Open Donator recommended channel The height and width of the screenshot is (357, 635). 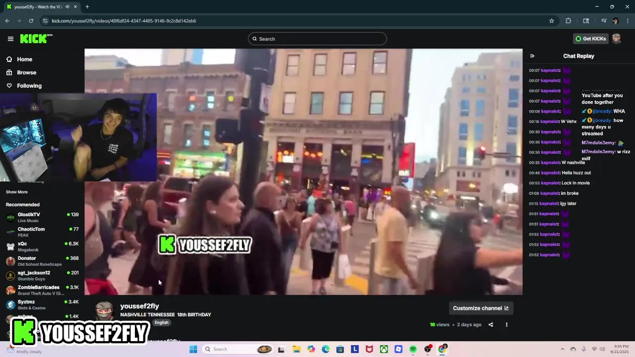tap(42, 261)
